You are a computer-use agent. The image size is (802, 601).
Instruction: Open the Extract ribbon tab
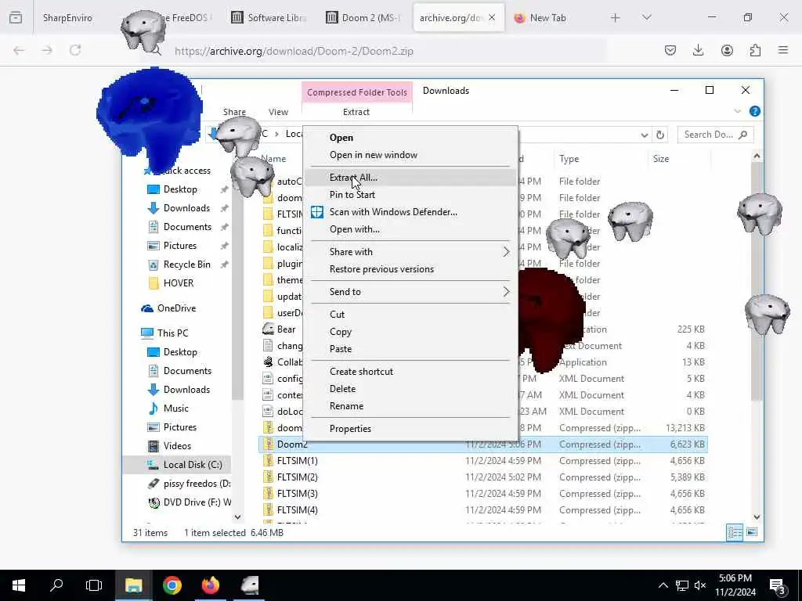356,112
